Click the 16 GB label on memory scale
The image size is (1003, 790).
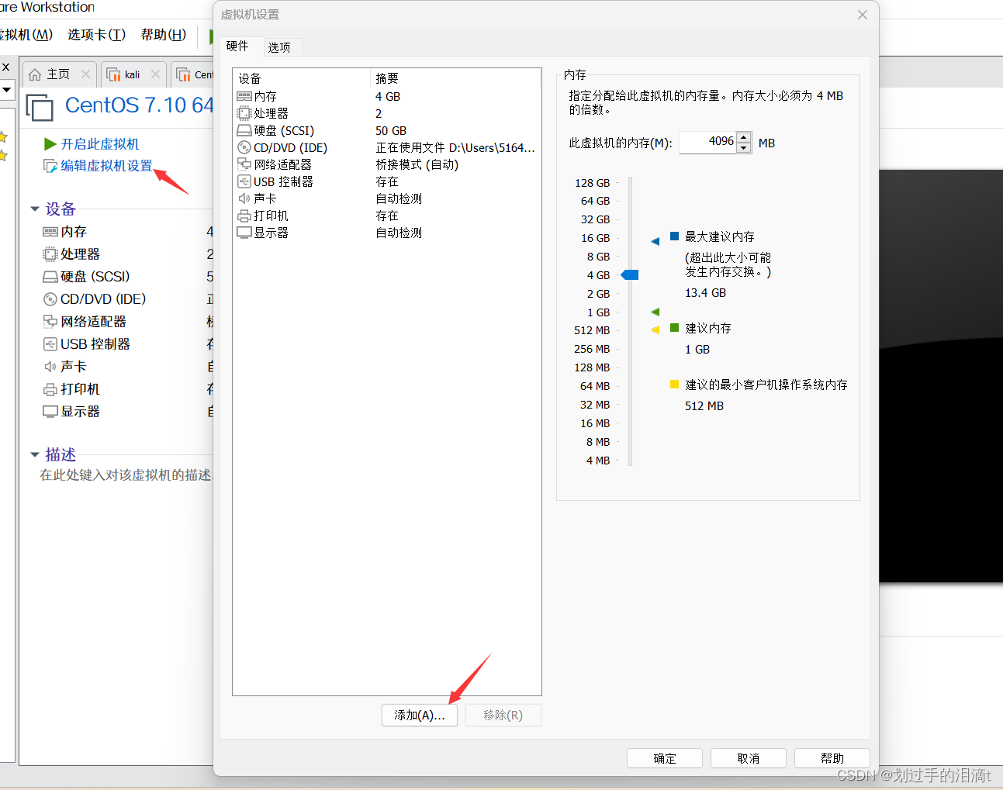point(596,238)
